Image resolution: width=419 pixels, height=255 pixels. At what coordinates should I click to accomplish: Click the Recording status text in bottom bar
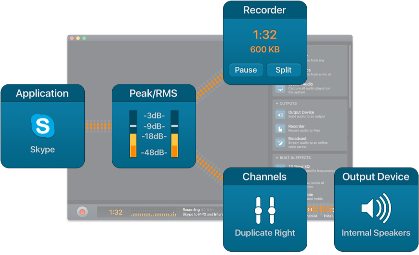(x=191, y=210)
